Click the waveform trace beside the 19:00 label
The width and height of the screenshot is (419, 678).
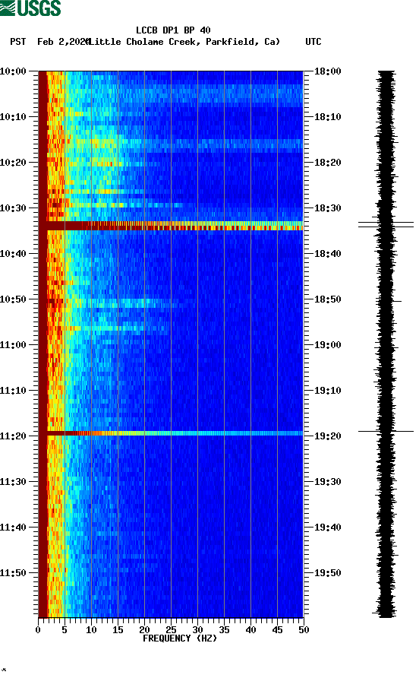(386, 345)
